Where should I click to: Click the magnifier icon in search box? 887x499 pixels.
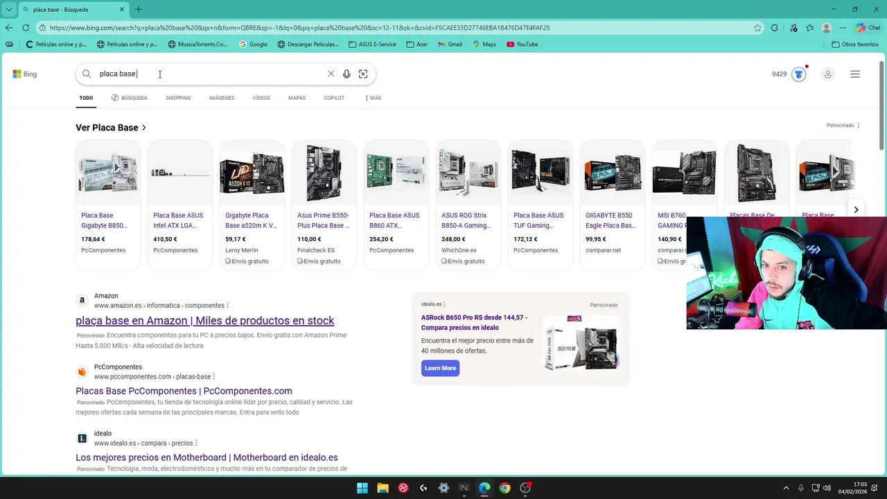(x=87, y=74)
